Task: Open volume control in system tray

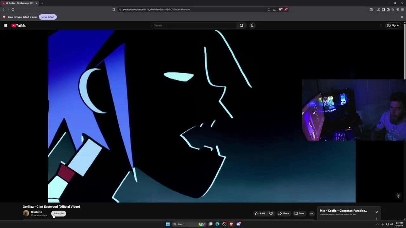Action: pyautogui.click(x=391, y=224)
